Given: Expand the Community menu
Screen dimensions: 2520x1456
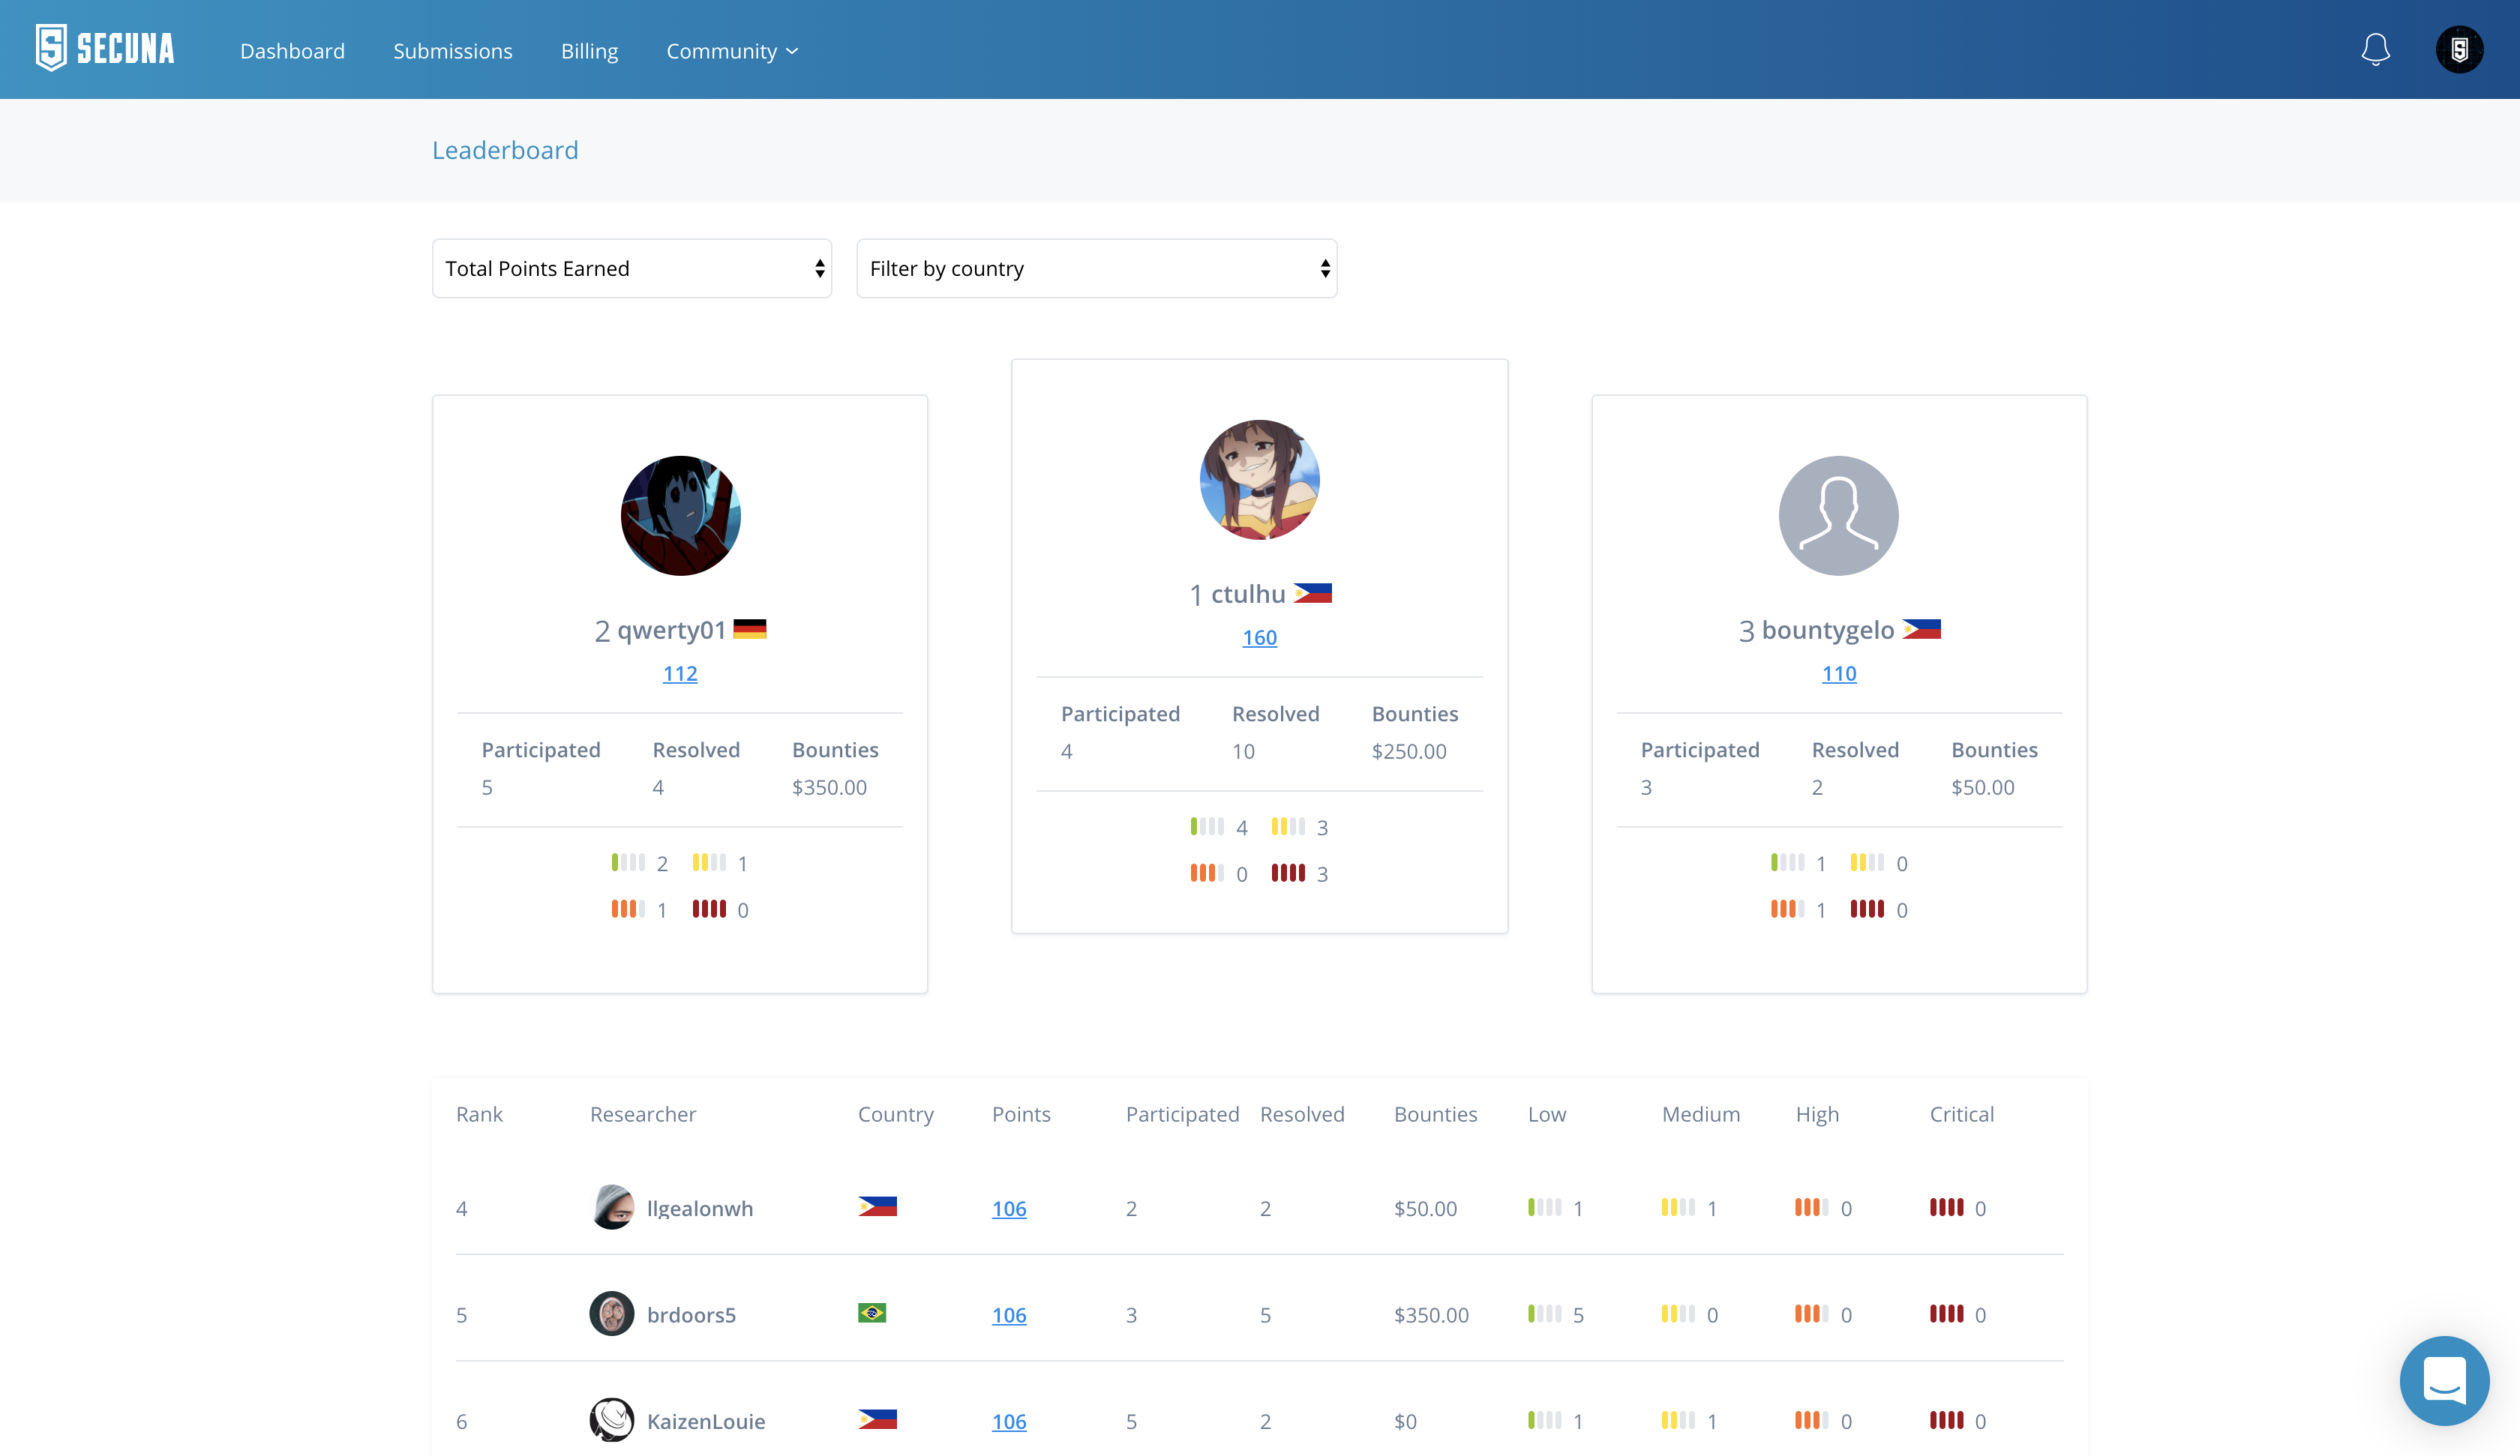Looking at the screenshot, I should pyautogui.click(x=732, y=51).
